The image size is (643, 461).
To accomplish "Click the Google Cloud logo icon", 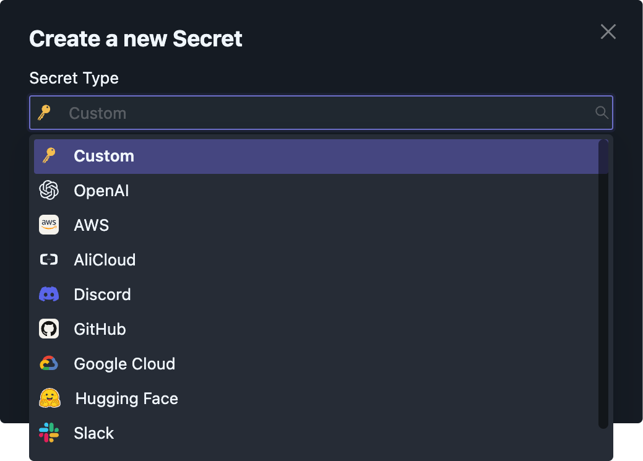I will (x=49, y=364).
